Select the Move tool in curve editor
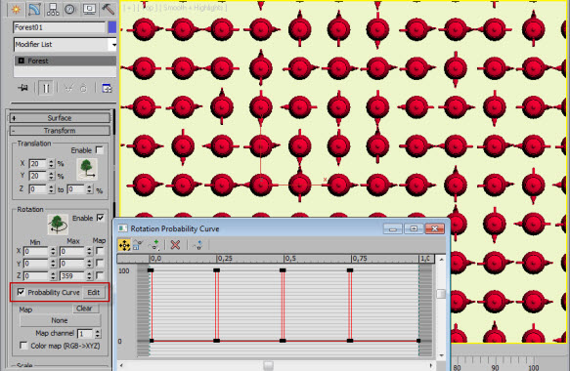The image size is (570, 371). pos(124,245)
